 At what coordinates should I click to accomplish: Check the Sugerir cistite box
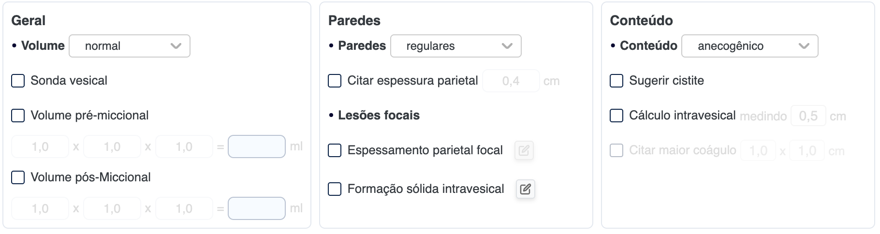pos(616,81)
